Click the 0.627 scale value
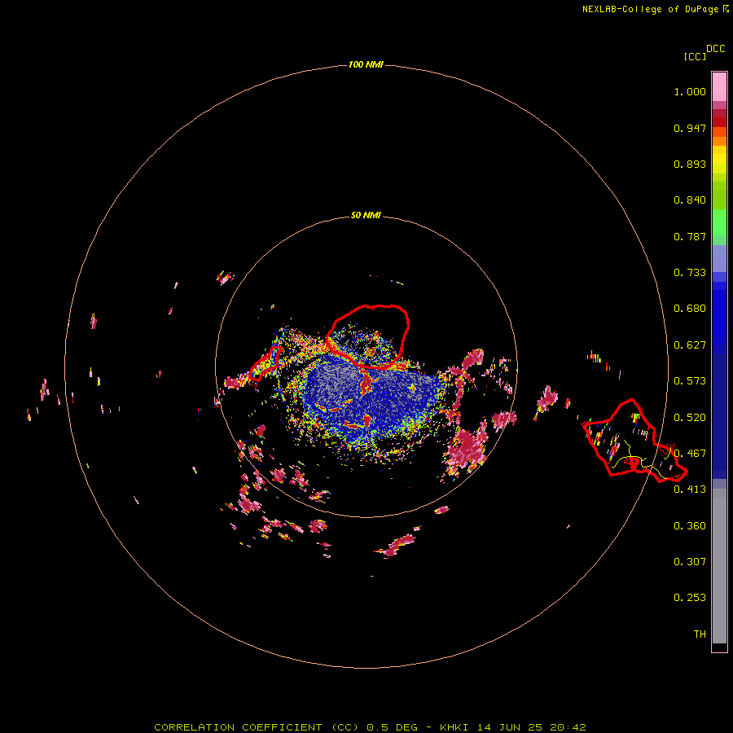733x733 pixels. click(x=690, y=345)
